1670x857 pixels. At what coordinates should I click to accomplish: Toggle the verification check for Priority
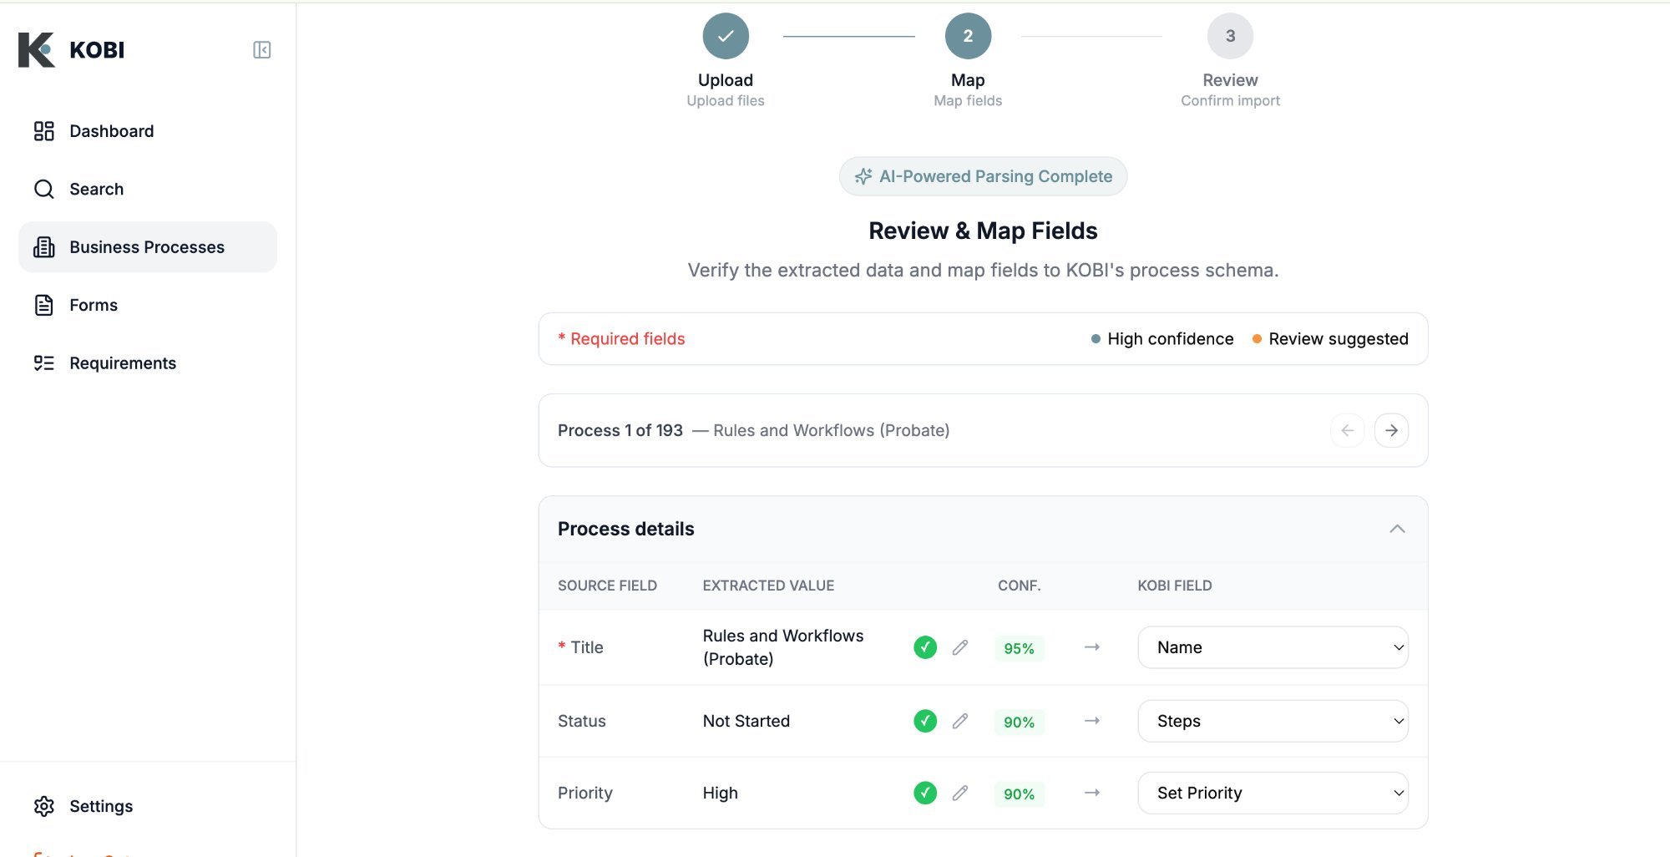point(924,793)
